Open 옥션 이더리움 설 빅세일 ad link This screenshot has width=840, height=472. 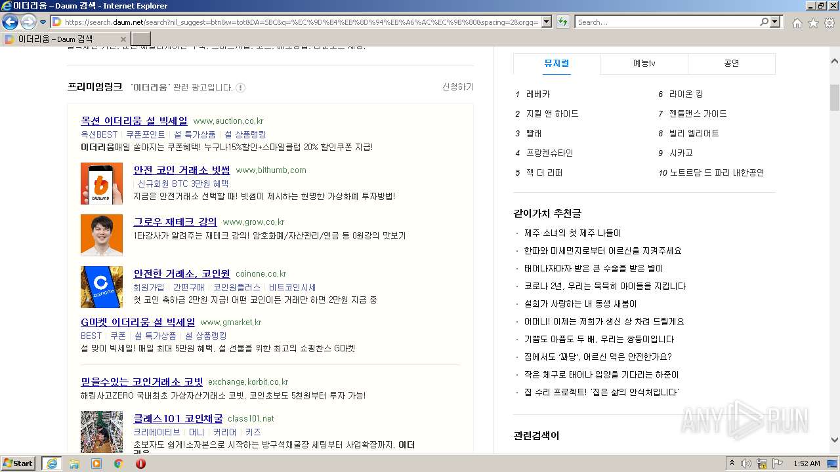coord(134,121)
